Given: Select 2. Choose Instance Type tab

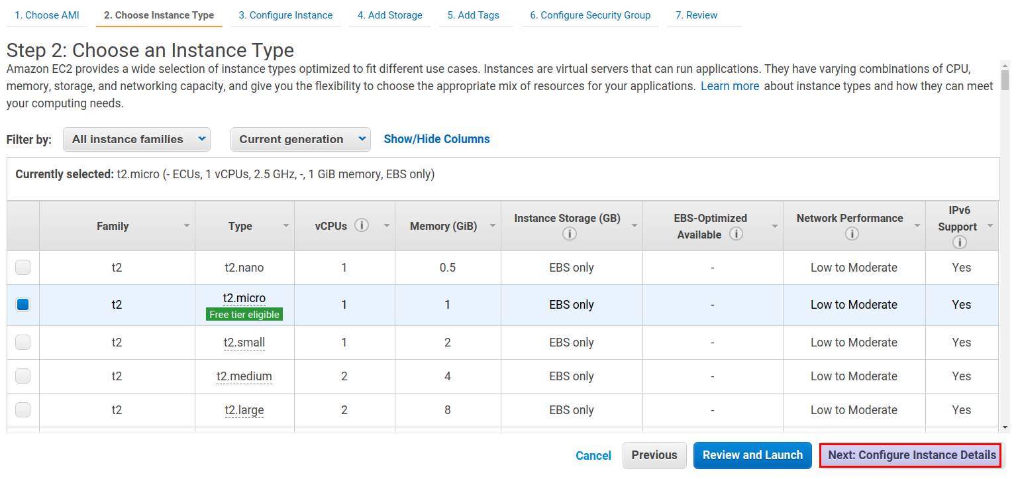Looking at the screenshot, I should coord(159,15).
